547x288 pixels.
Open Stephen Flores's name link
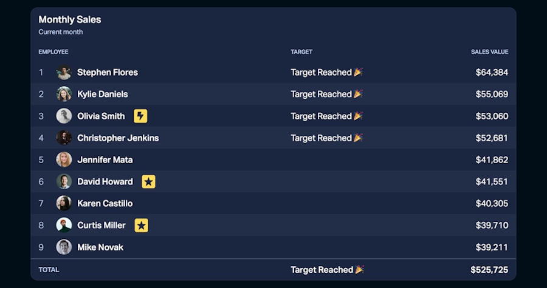coord(108,73)
